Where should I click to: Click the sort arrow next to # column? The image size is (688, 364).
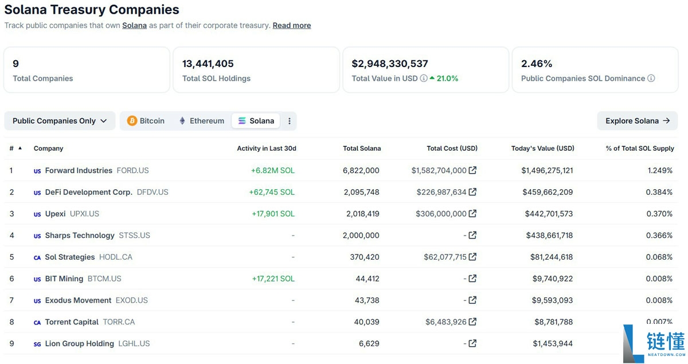click(x=20, y=148)
